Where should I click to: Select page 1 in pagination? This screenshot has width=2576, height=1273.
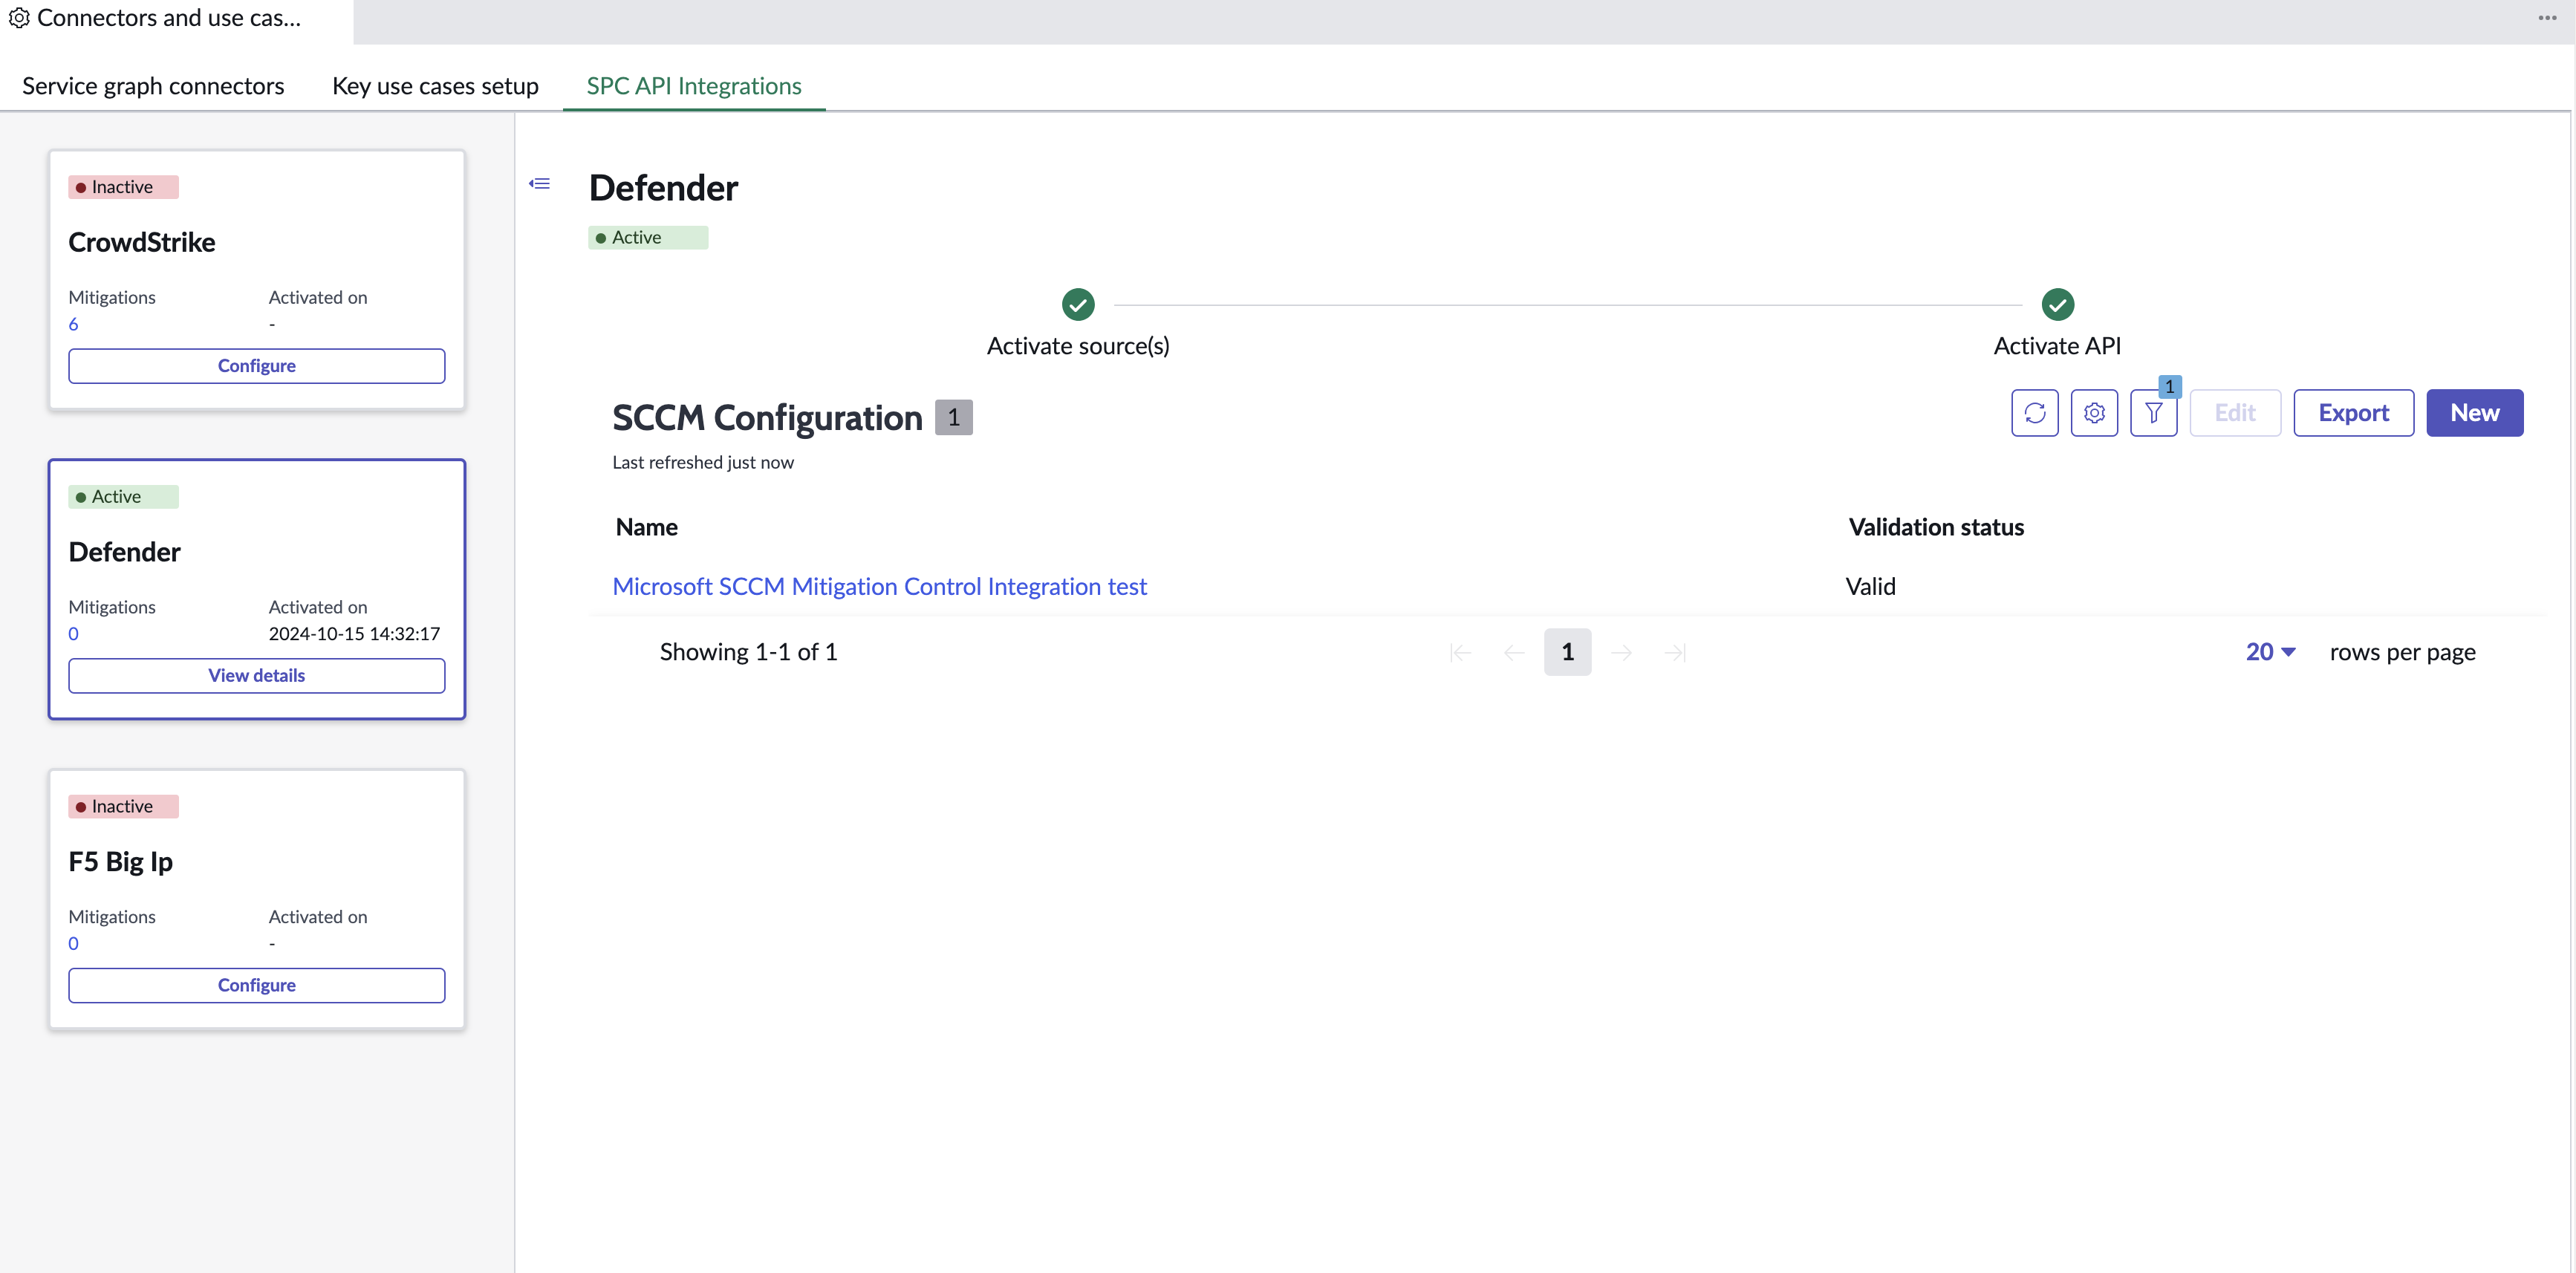(1567, 652)
